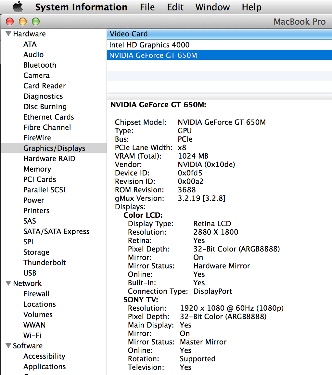Select Fibre Channel in the sidebar
The height and width of the screenshot is (375, 332).
point(47,127)
